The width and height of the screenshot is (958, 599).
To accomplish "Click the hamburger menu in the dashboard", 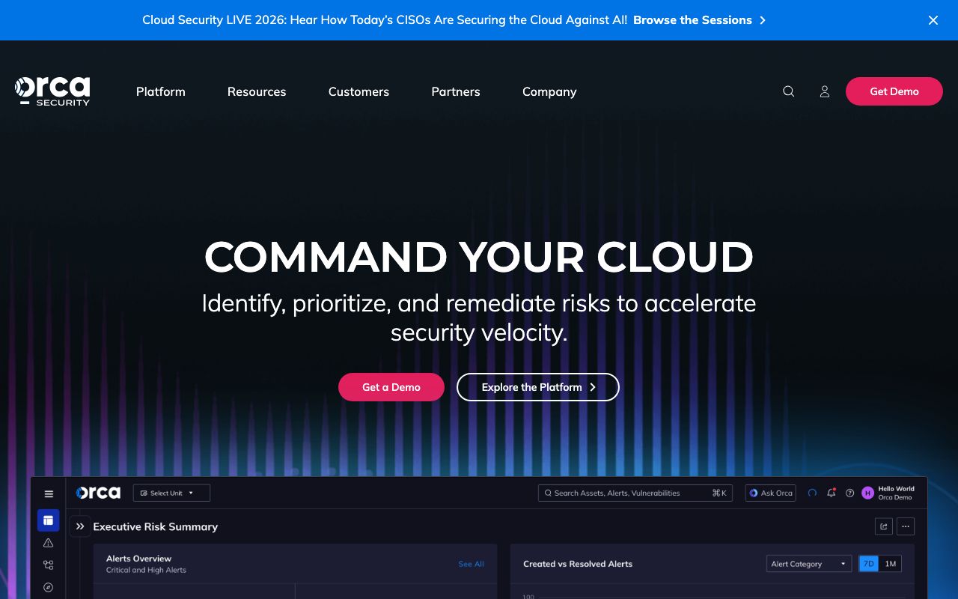I will (49, 494).
